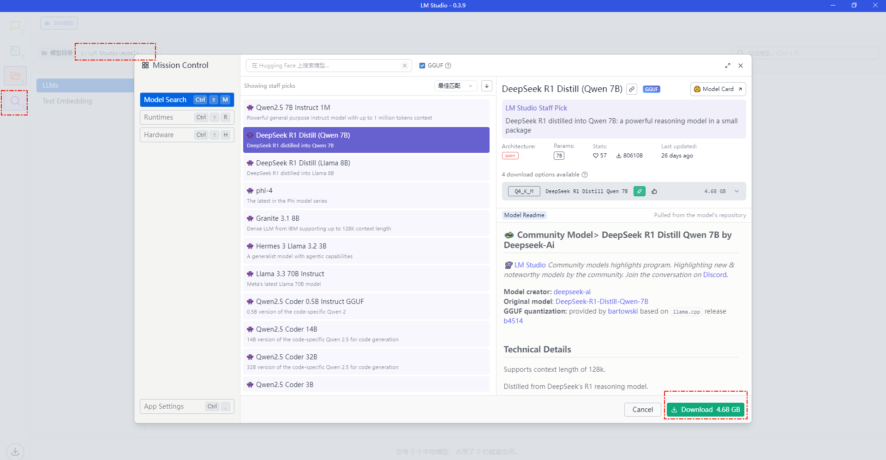Screen dimensions: 886x460
Task: Open the Downloads icon at the sidebar bottom
Action: [15, 451]
